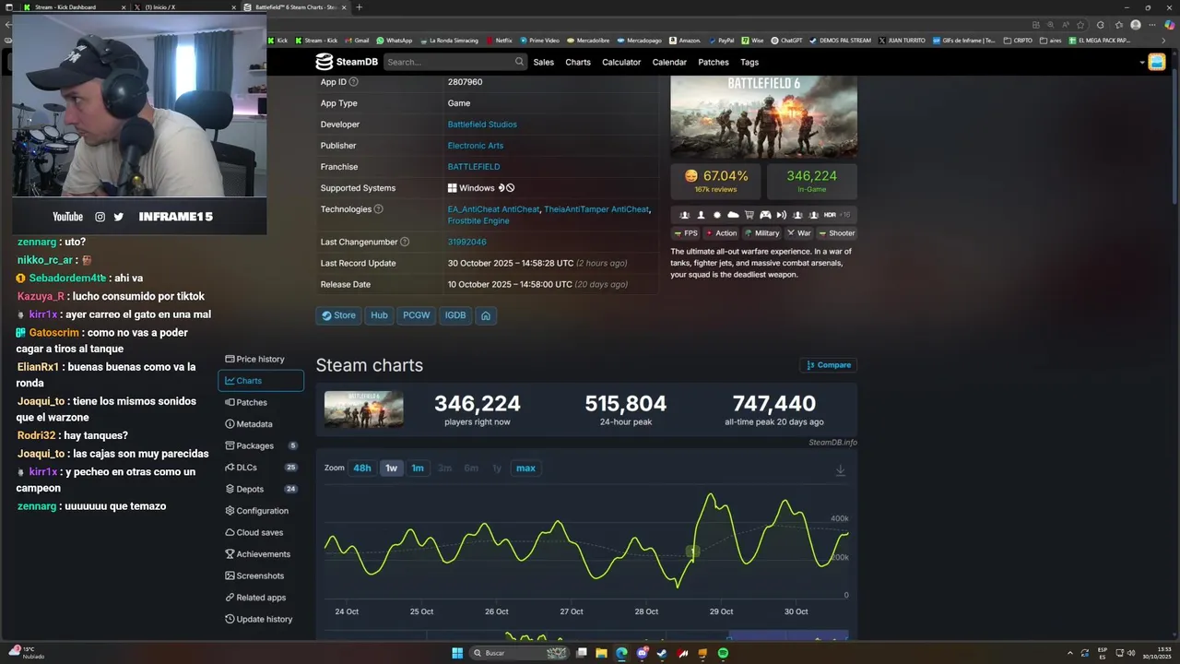Select DLCs in the sidebar

(261, 468)
